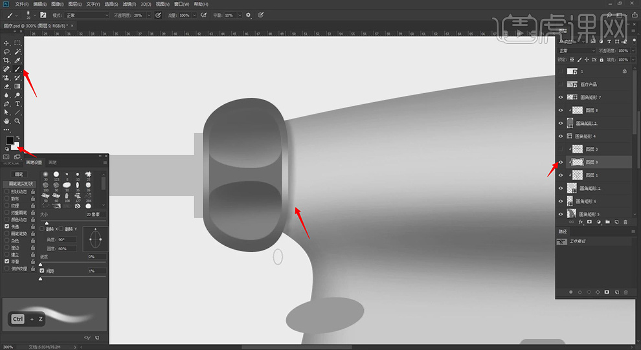The height and width of the screenshot is (350, 641).
Task: Open layer fill 100% dropdown
Action: click(633, 60)
